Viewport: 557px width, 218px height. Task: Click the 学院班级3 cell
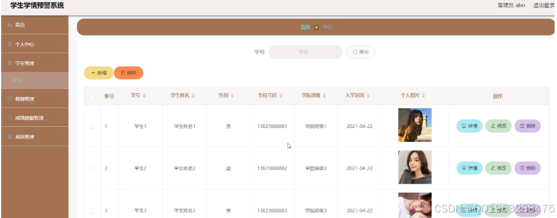coord(316,211)
